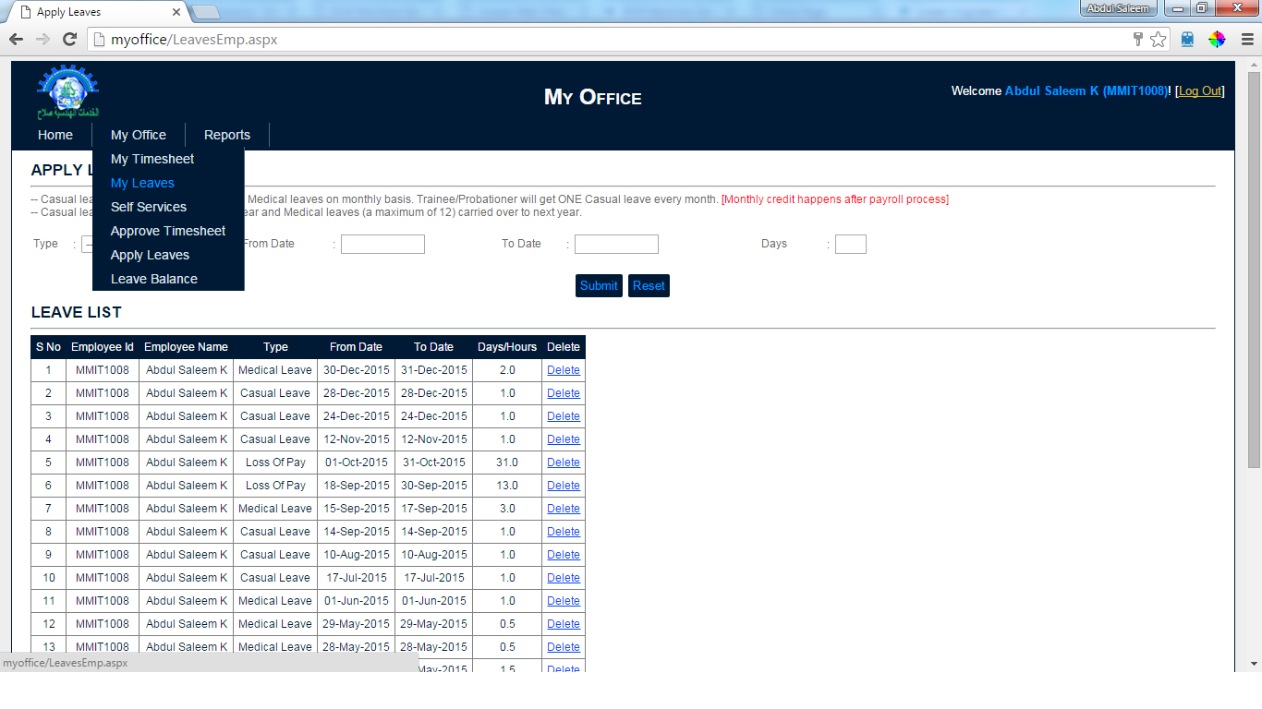Click the page scrollbar down arrow
The height and width of the screenshot is (709, 1262).
pyautogui.click(x=1253, y=664)
